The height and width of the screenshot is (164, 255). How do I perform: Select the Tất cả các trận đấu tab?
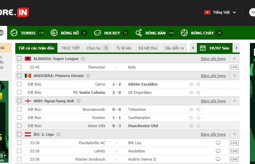pos(36,48)
